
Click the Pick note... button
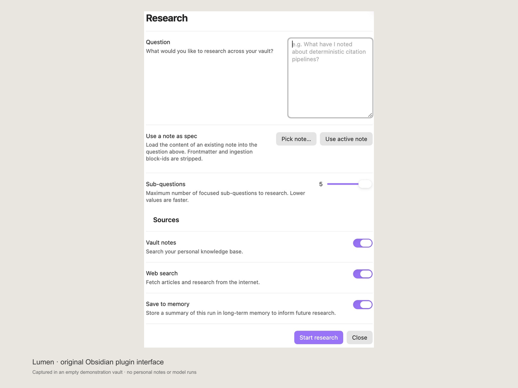tap(296, 139)
